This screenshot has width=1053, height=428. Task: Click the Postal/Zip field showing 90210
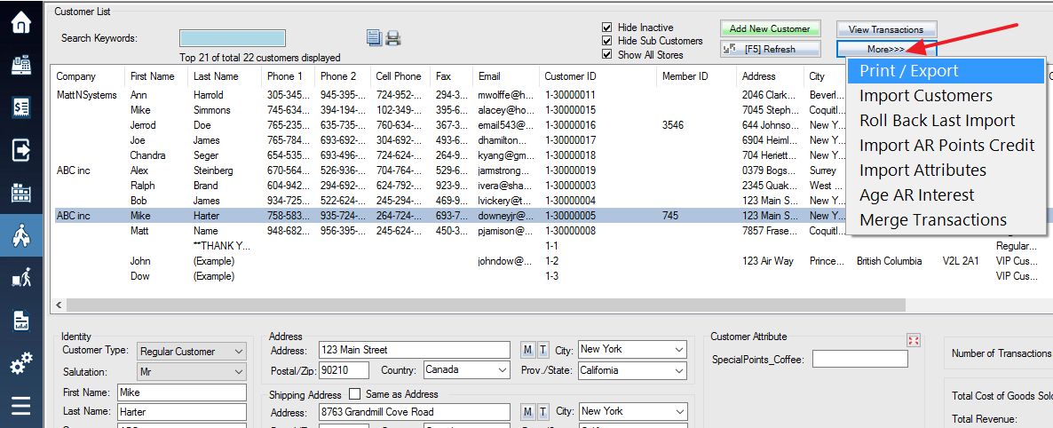344,370
